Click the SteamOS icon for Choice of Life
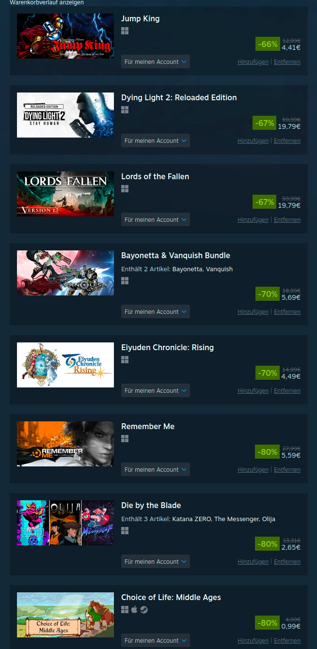Image resolution: width=317 pixels, height=649 pixels. (x=144, y=610)
